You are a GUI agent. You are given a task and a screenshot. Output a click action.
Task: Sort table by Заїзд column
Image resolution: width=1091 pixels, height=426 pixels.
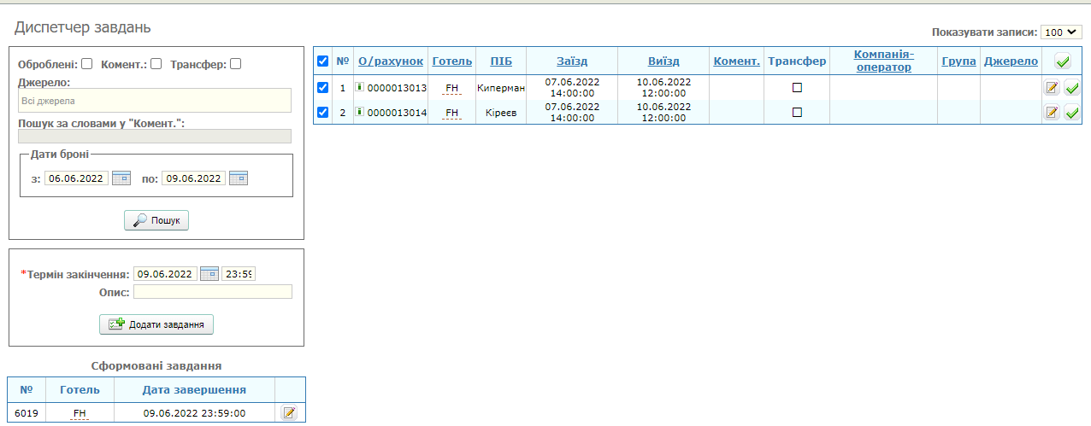click(572, 61)
